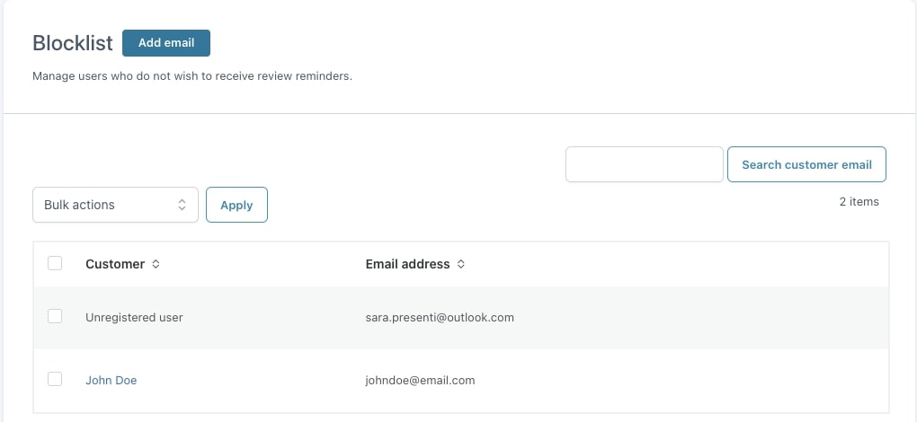Open the Bulk actions dropdown
Image resolution: width=917 pixels, height=422 pixels.
tap(115, 205)
